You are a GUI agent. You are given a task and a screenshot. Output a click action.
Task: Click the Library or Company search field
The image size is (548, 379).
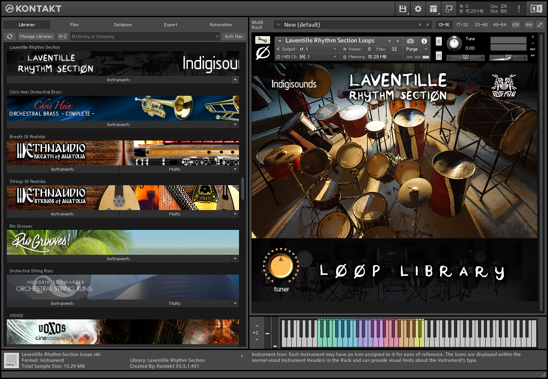[145, 36]
